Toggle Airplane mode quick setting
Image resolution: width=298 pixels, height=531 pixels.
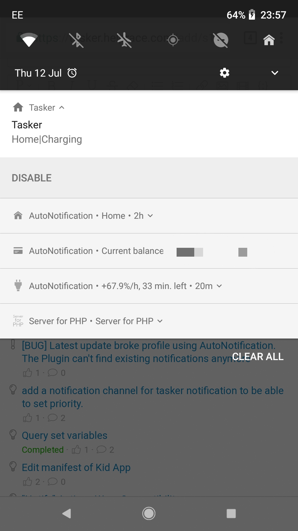[124, 40]
